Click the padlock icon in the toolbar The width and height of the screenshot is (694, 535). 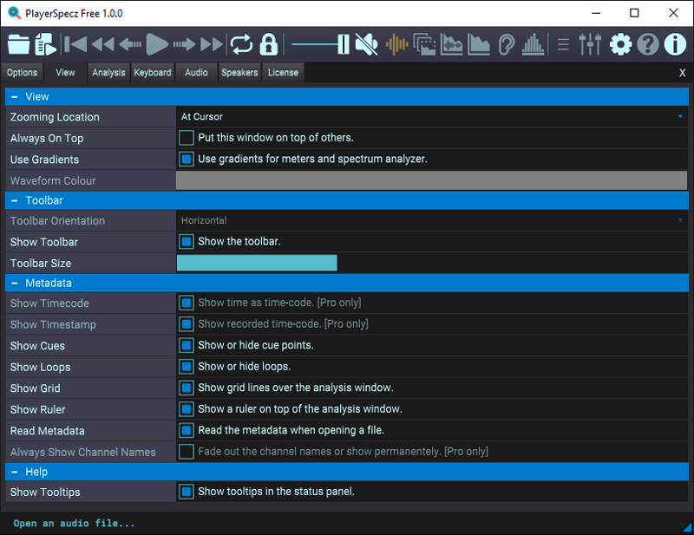pos(268,44)
